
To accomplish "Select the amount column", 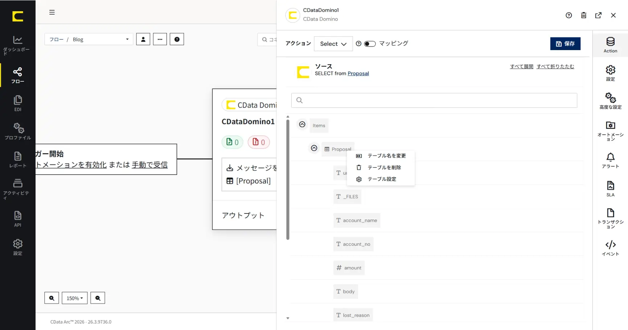I will point(349,268).
